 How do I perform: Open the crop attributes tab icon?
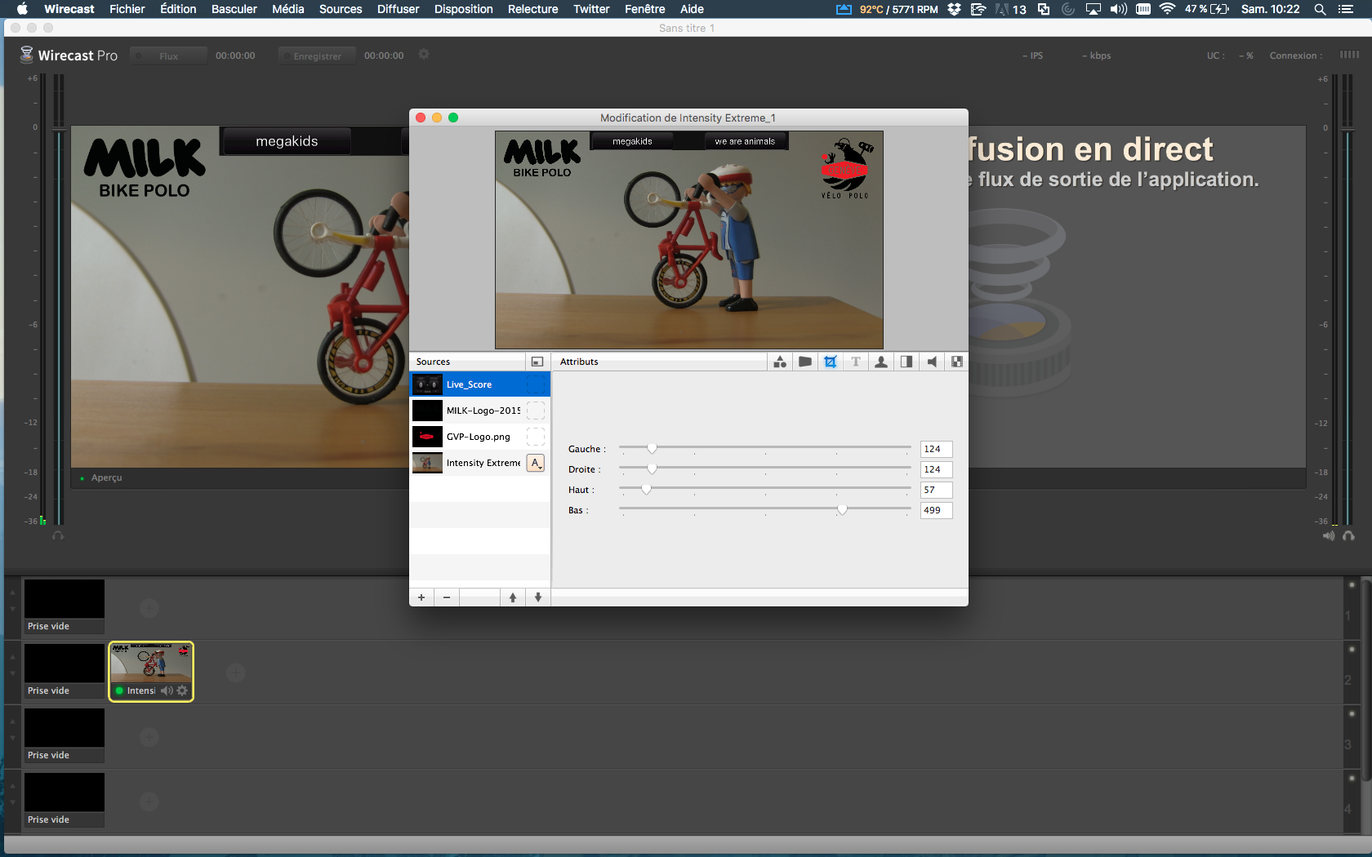(x=831, y=362)
